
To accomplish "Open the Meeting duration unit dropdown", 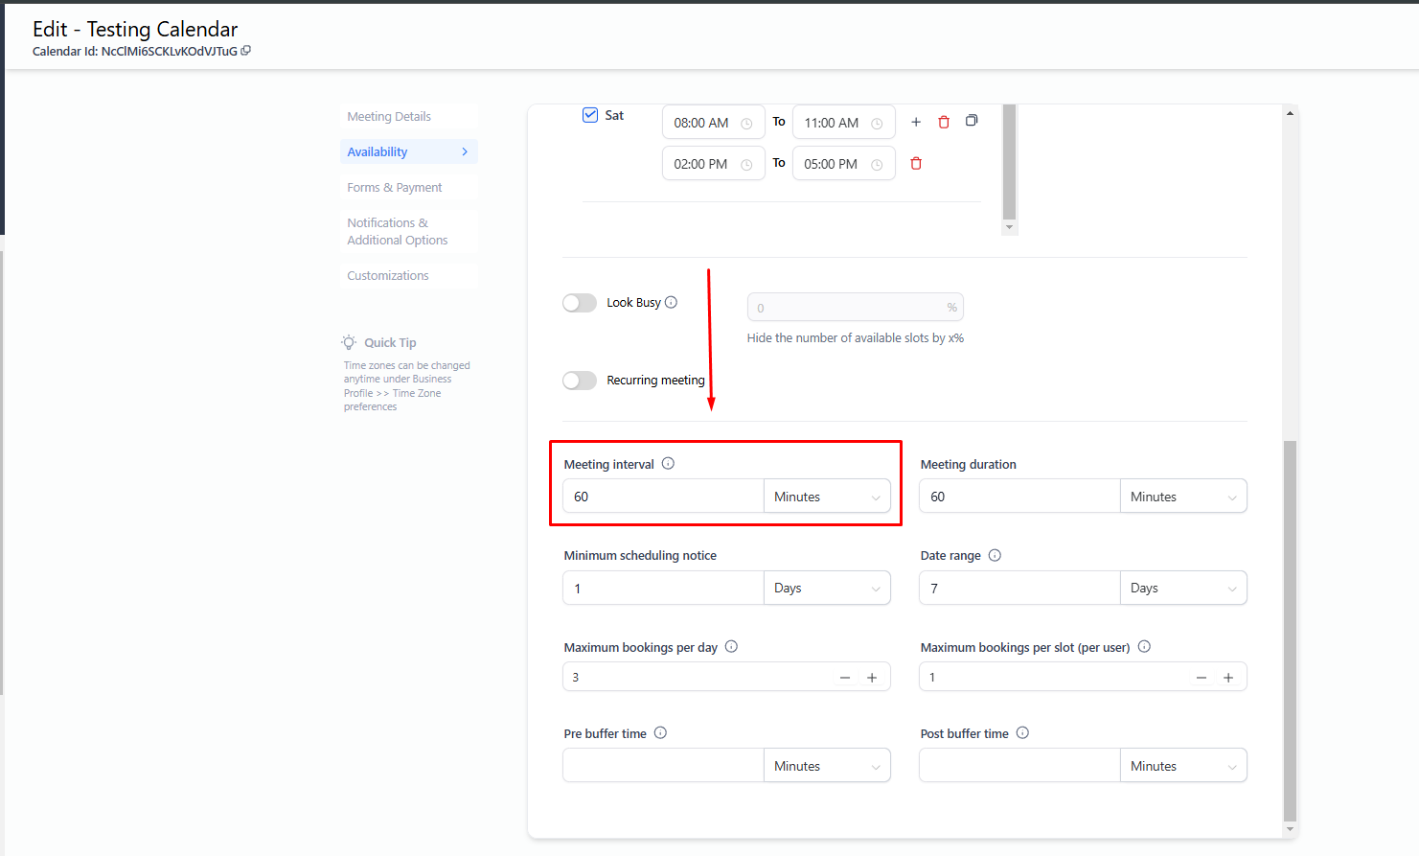I will (x=1182, y=497).
